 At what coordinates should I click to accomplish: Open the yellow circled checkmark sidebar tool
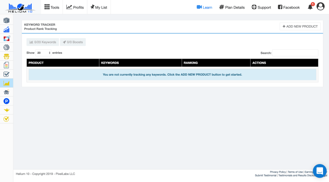click(x=6, y=119)
